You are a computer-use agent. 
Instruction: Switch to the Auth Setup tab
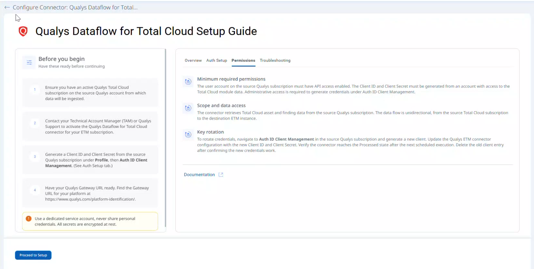217,60
